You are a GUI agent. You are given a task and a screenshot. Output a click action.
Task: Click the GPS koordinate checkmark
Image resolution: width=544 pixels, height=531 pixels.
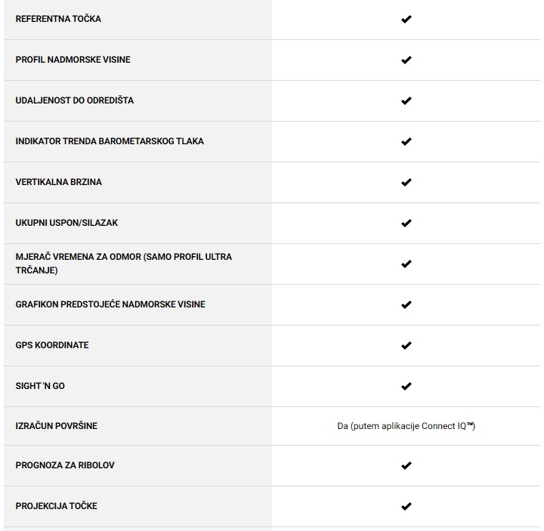pyautogui.click(x=406, y=346)
